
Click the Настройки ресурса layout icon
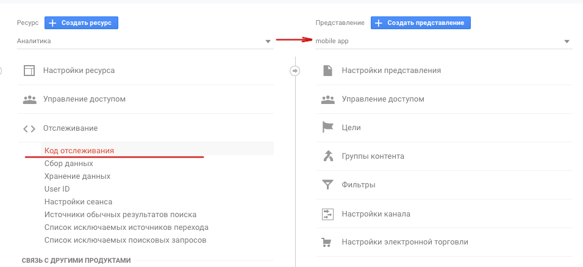tap(29, 71)
